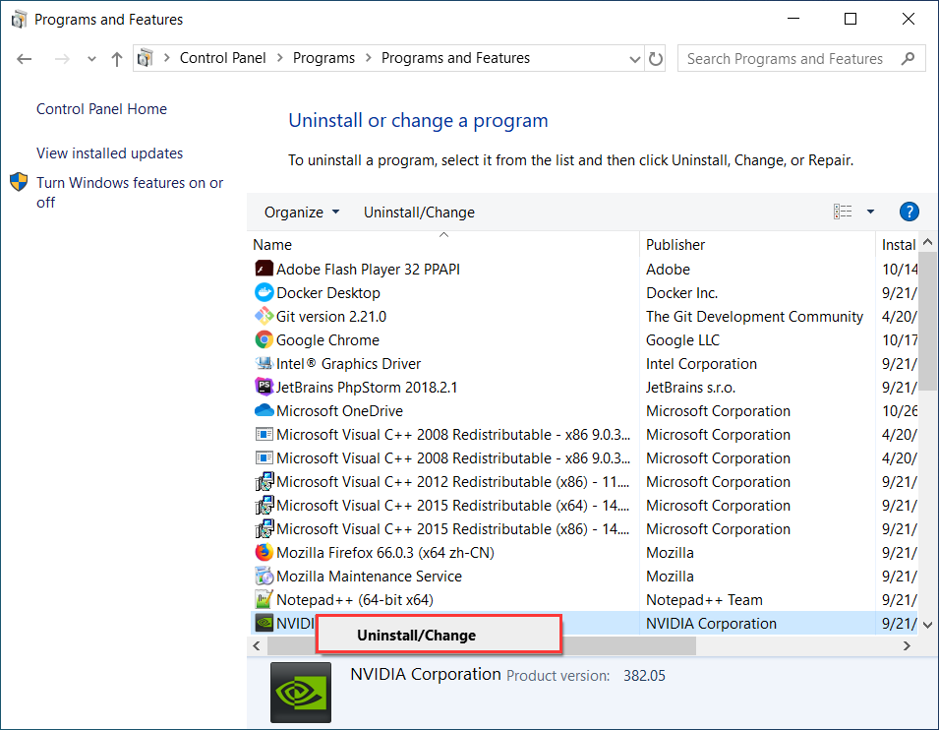Click the Docker Desktop whale icon
The width and height of the screenshot is (939, 730).
(x=264, y=293)
